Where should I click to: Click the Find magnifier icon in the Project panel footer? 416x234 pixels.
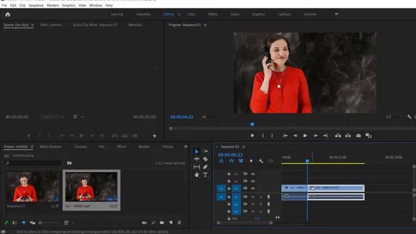pos(153,222)
